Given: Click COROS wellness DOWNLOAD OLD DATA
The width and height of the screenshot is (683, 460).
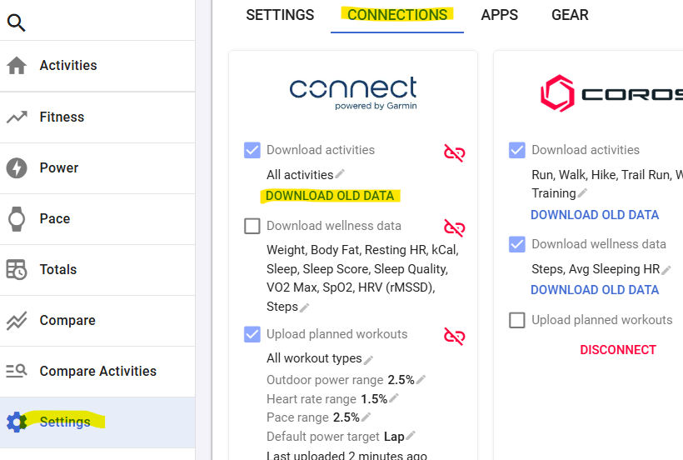Looking at the screenshot, I should [595, 290].
